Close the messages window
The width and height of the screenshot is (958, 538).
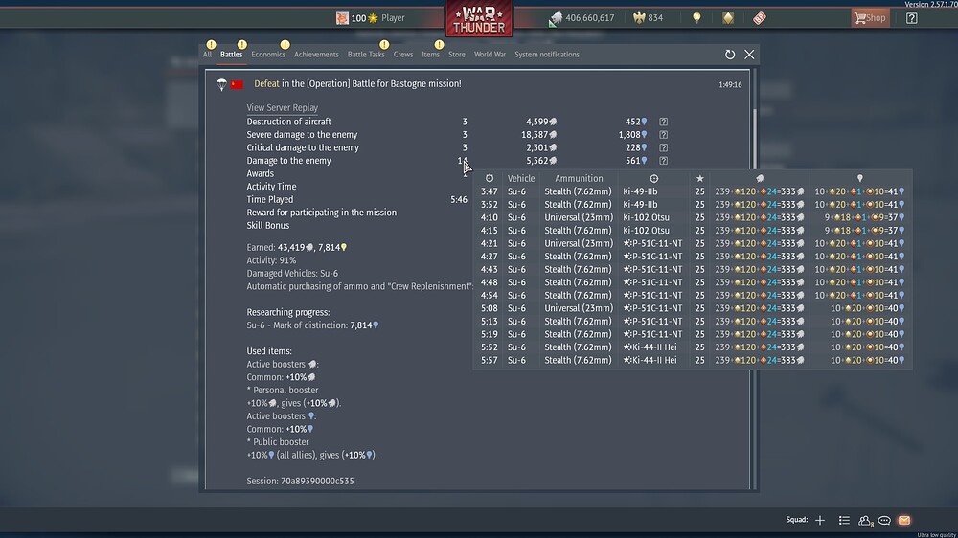click(x=749, y=55)
